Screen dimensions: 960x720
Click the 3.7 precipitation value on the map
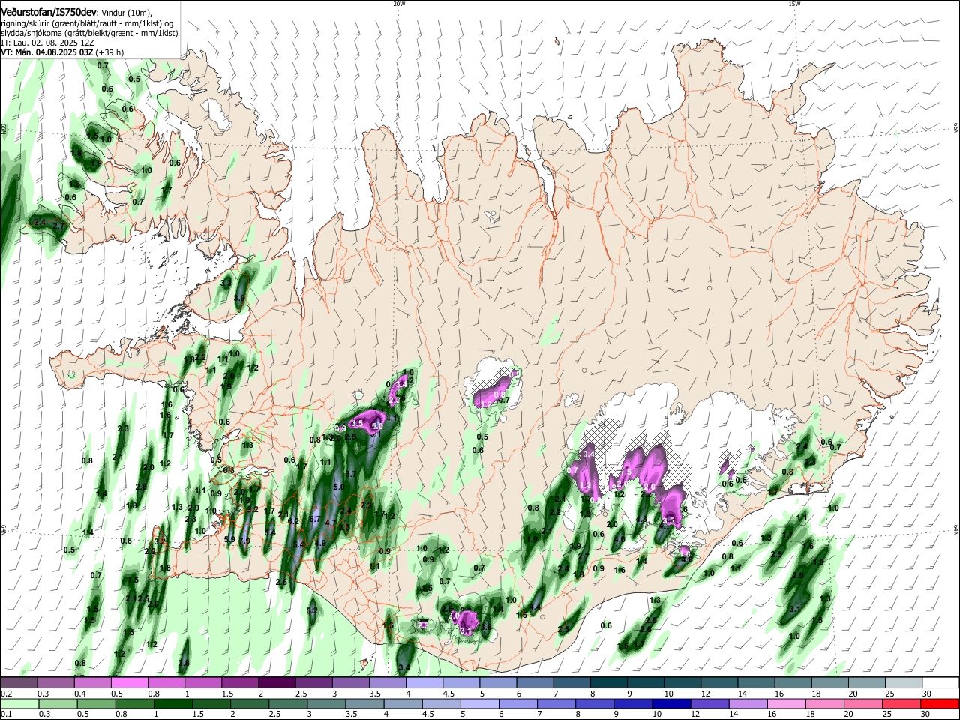pos(350,475)
